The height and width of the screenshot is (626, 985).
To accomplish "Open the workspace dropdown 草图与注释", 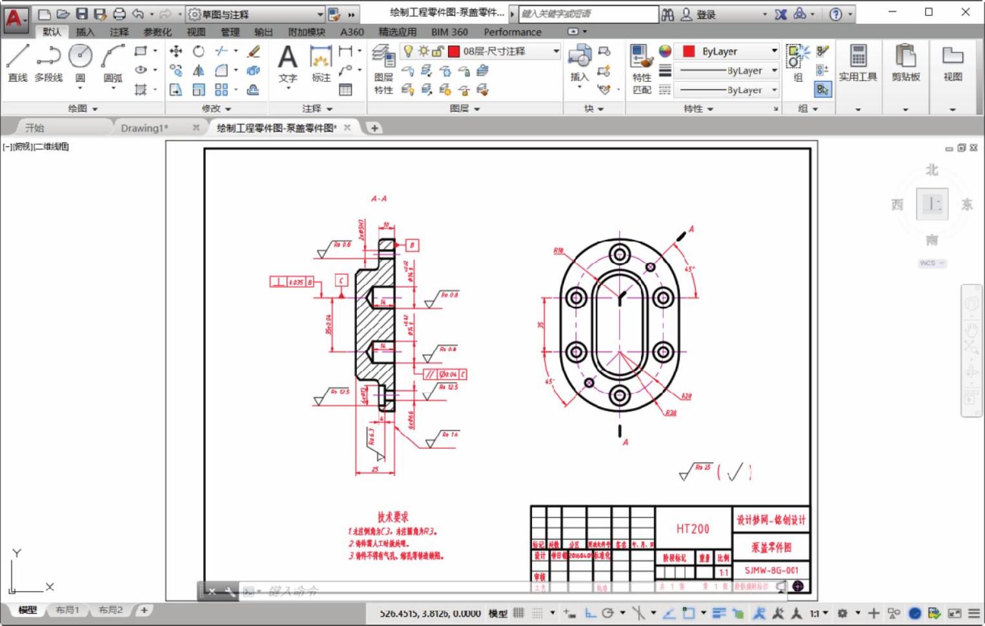I will [x=256, y=14].
